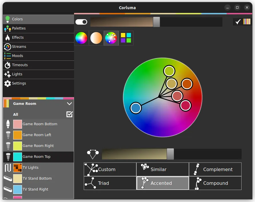This screenshot has width=255, height=202.
Task: Open the Settings page
Action: coord(38,83)
